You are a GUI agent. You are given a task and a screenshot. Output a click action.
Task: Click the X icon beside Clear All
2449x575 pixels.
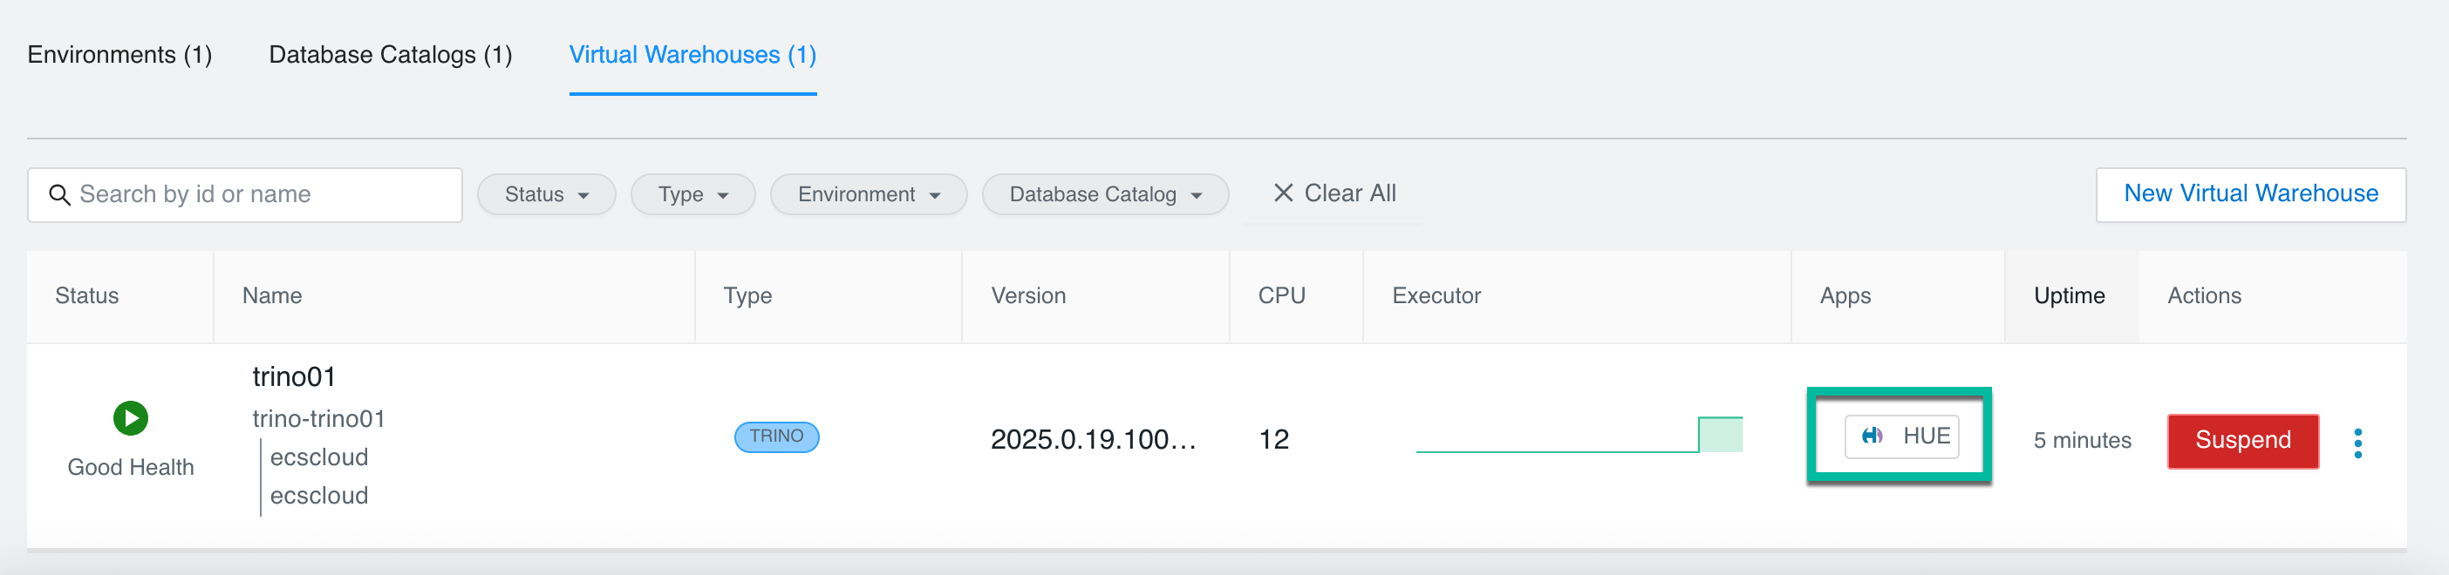(x=1282, y=193)
